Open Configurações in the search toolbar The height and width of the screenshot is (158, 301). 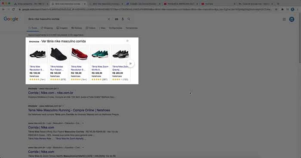click(x=116, y=28)
